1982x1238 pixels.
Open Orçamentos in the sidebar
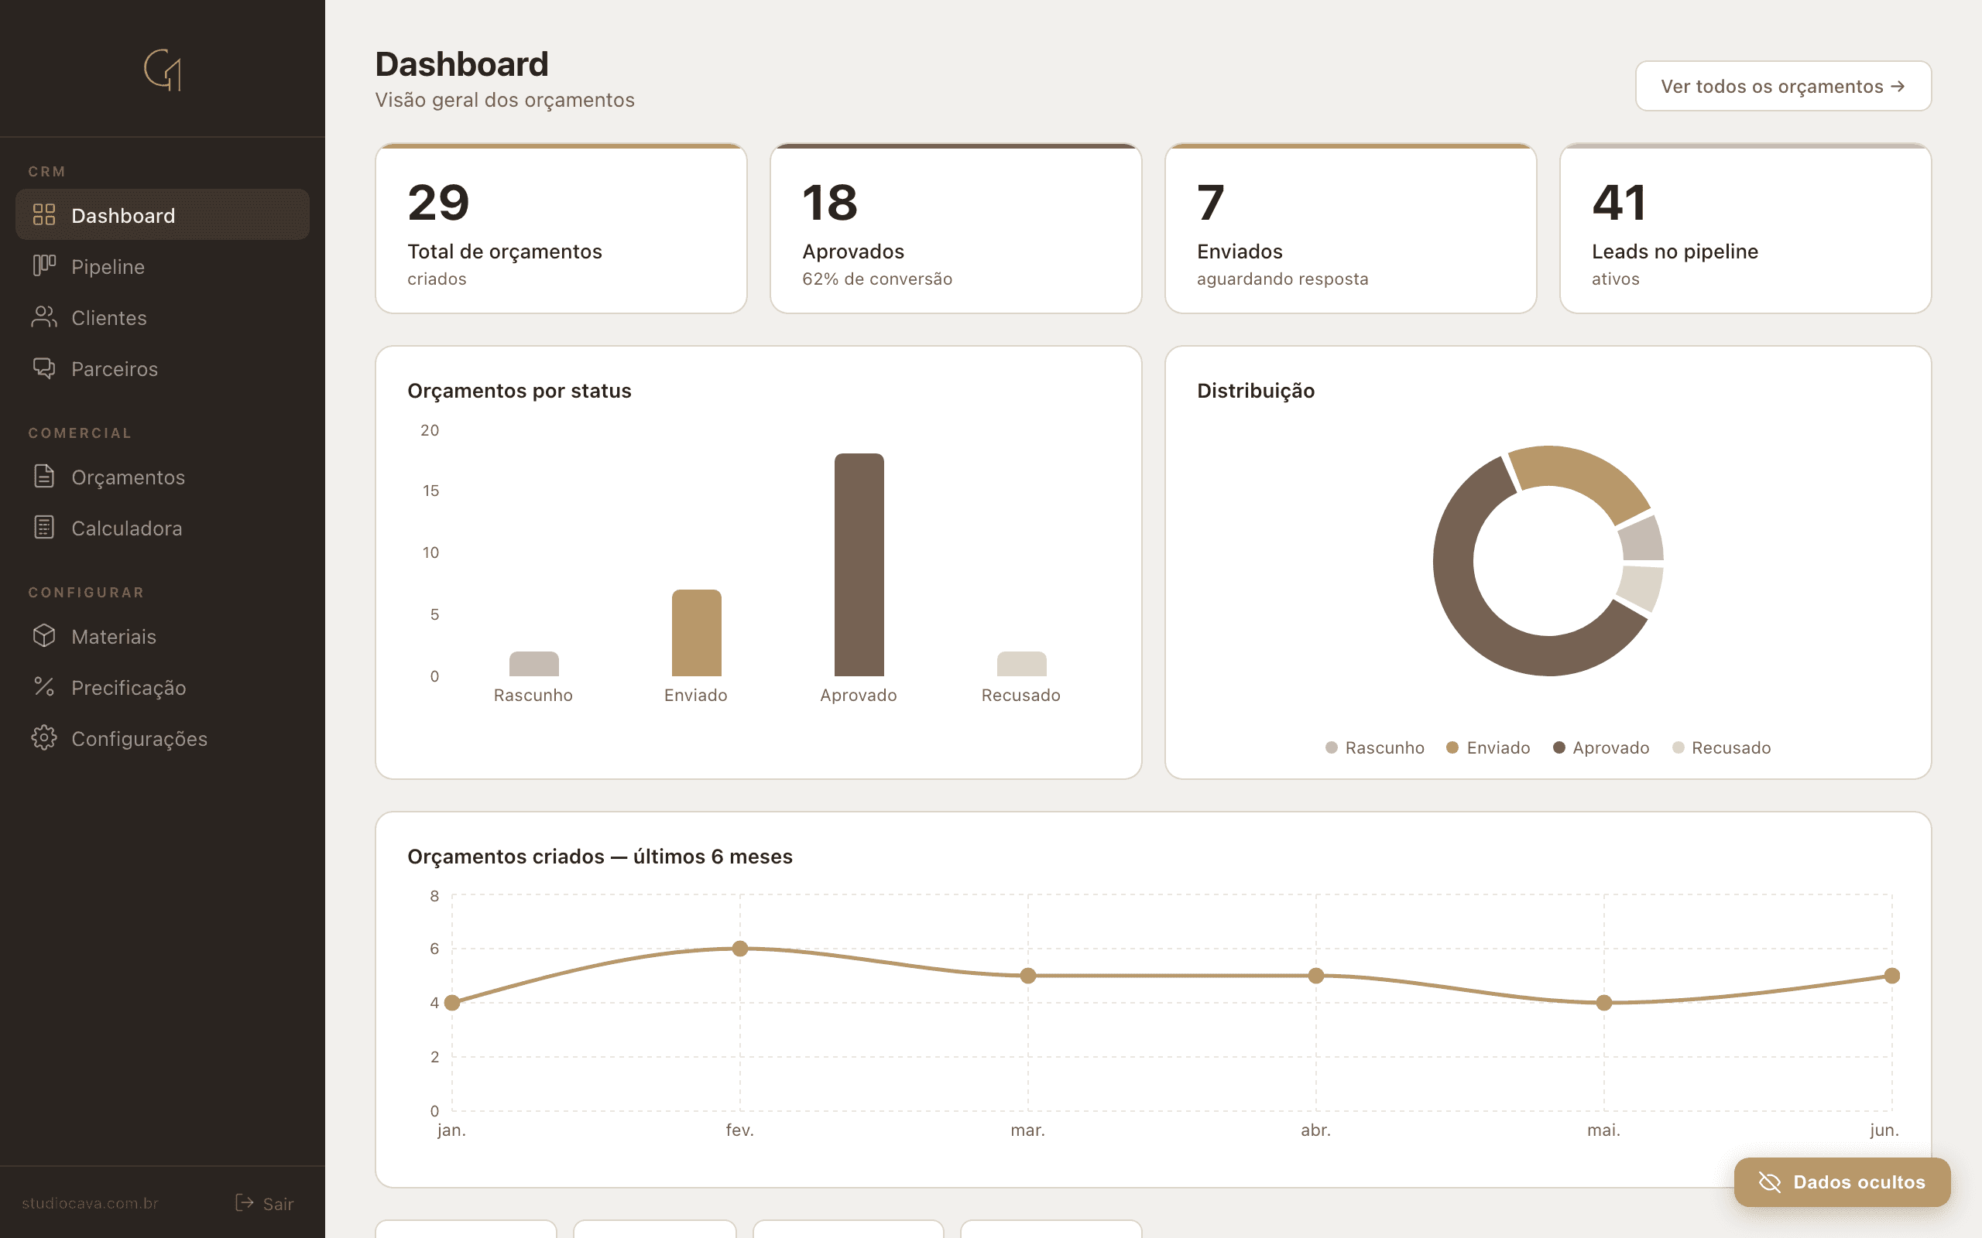tap(162, 477)
